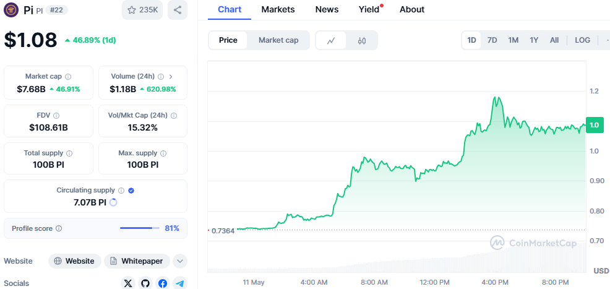Viewport: 610px width, 289px height.
Task: Toggle chart to Market cap view
Action: coord(278,40)
